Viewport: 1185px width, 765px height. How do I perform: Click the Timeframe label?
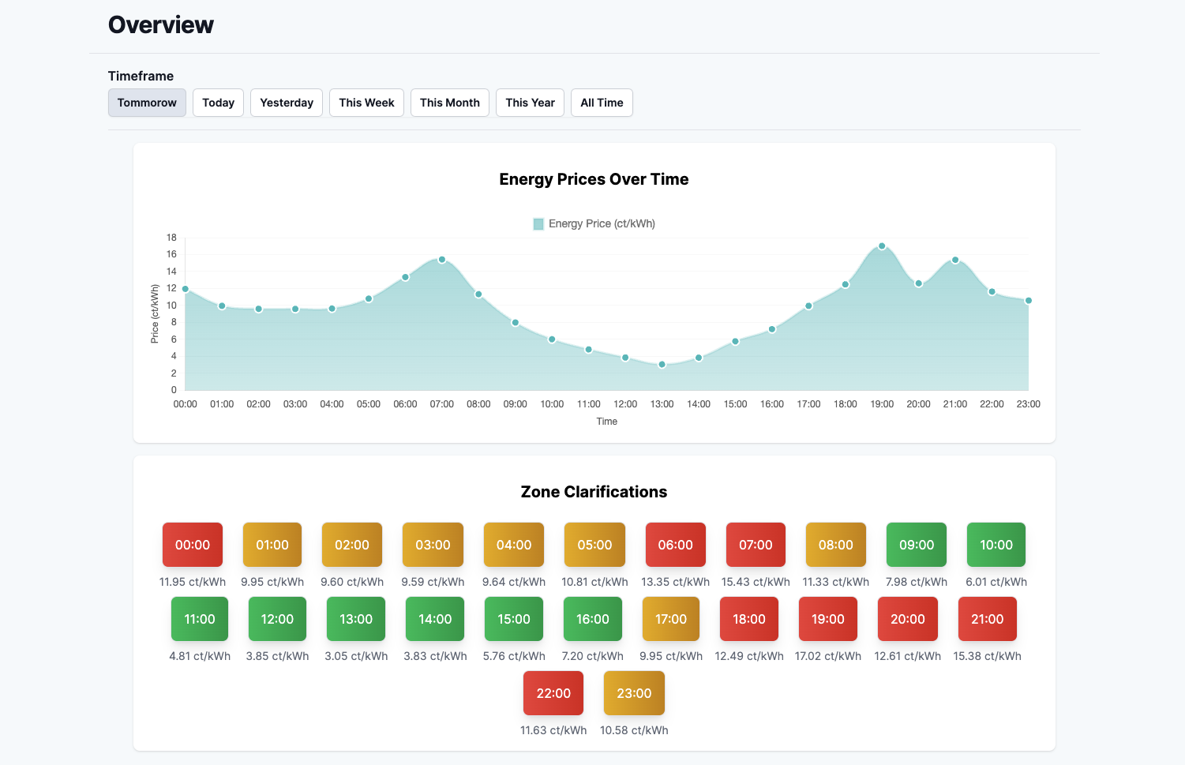click(x=141, y=76)
